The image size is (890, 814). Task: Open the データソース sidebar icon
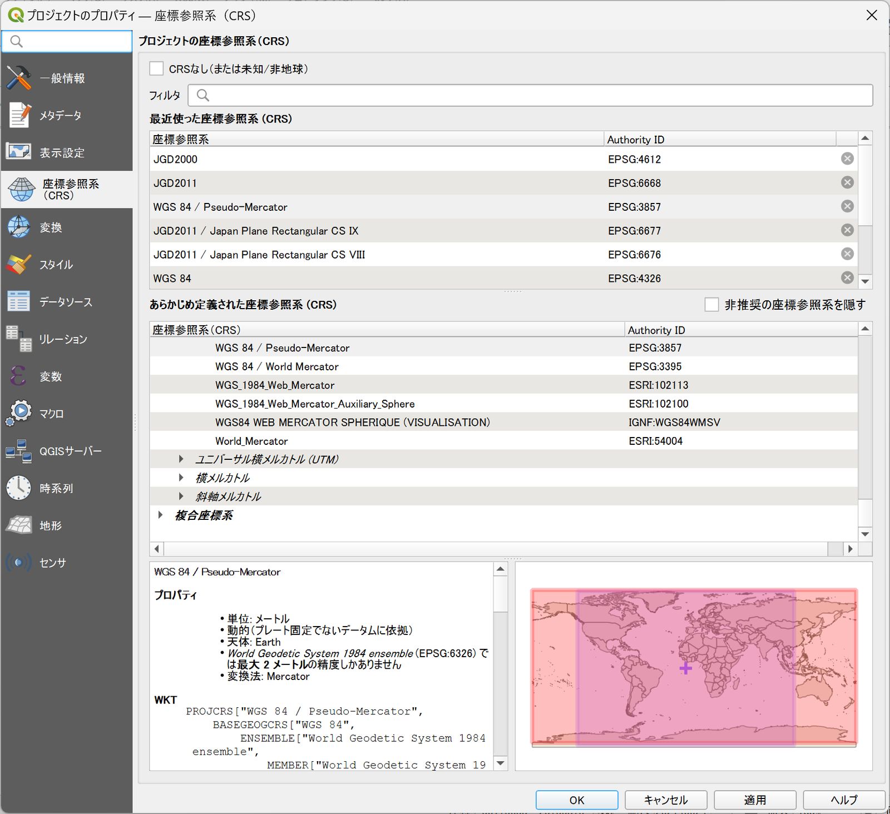click(19, 302)
